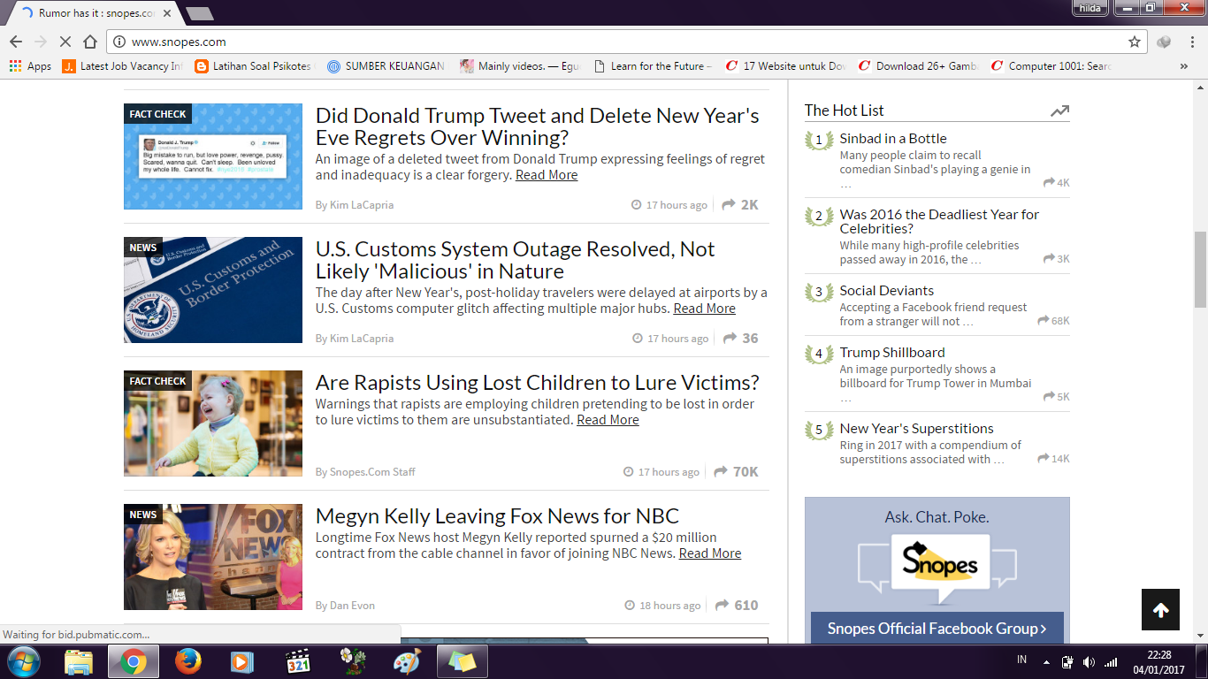This screenshot has width=1208, height=679.
Task: Open the Megyn Kelly Fox News thumbnail
Action: pos(213,557)
